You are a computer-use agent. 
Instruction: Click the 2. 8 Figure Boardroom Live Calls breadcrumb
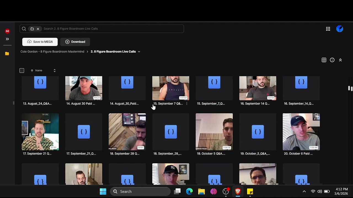click(113, 51)
